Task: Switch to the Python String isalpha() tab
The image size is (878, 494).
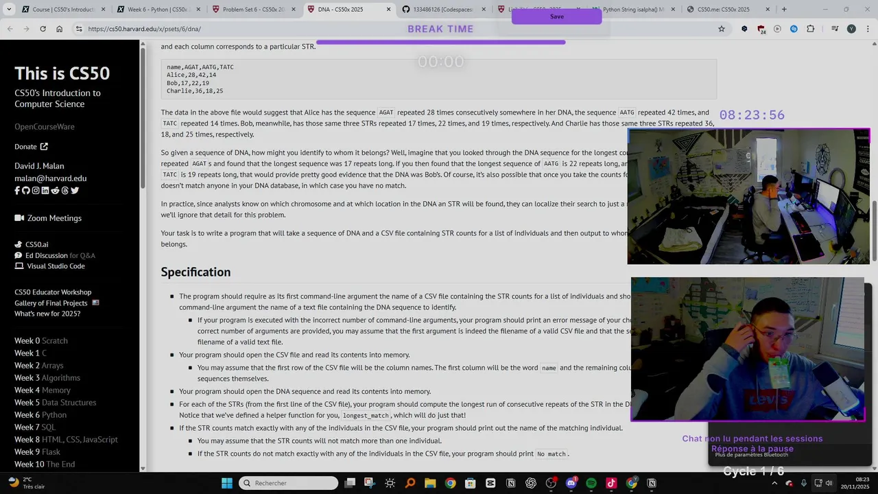Action: click(632, 10)
